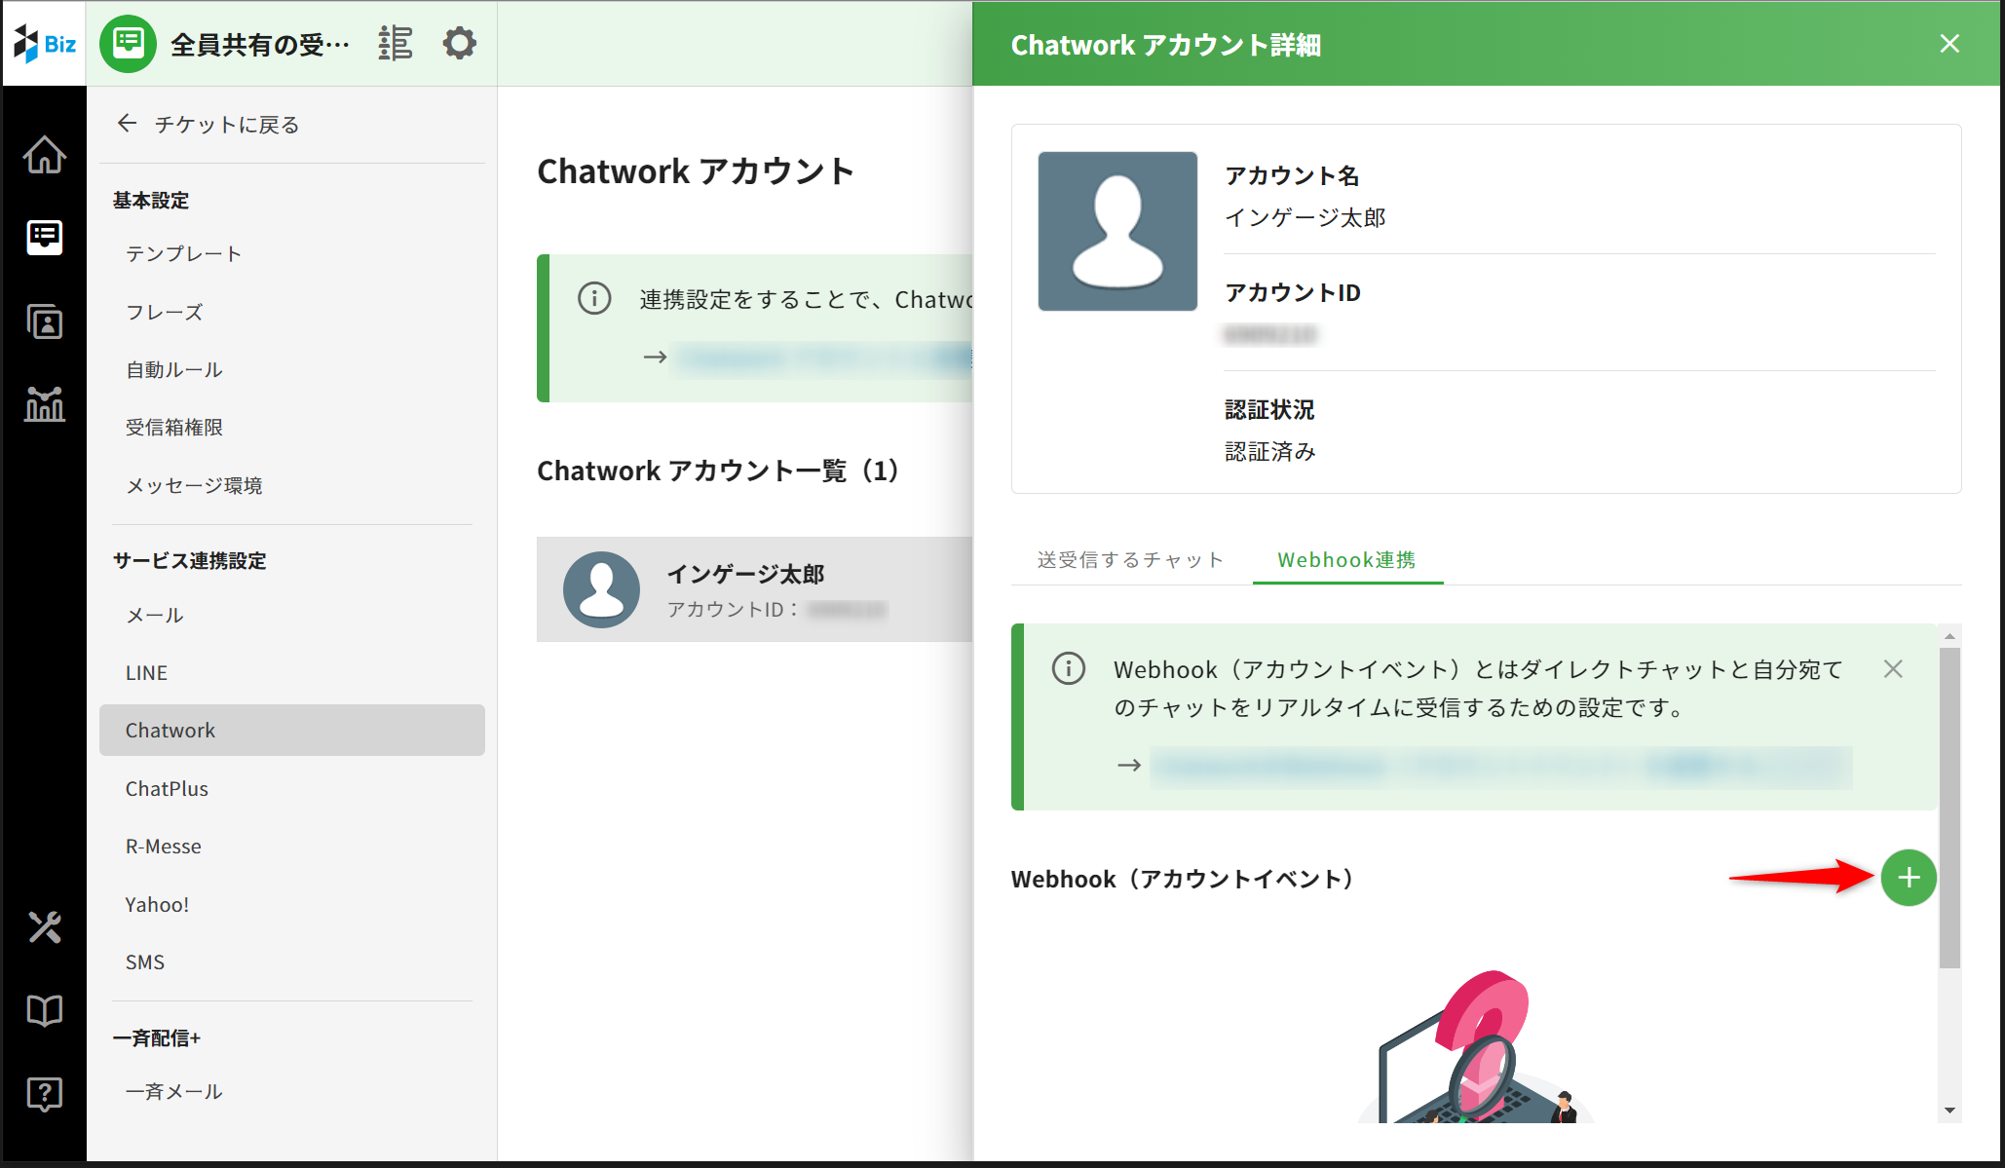Open the contacts icon in left rail
Viewport: 2005px width, 1168px height.
[45, 321]
